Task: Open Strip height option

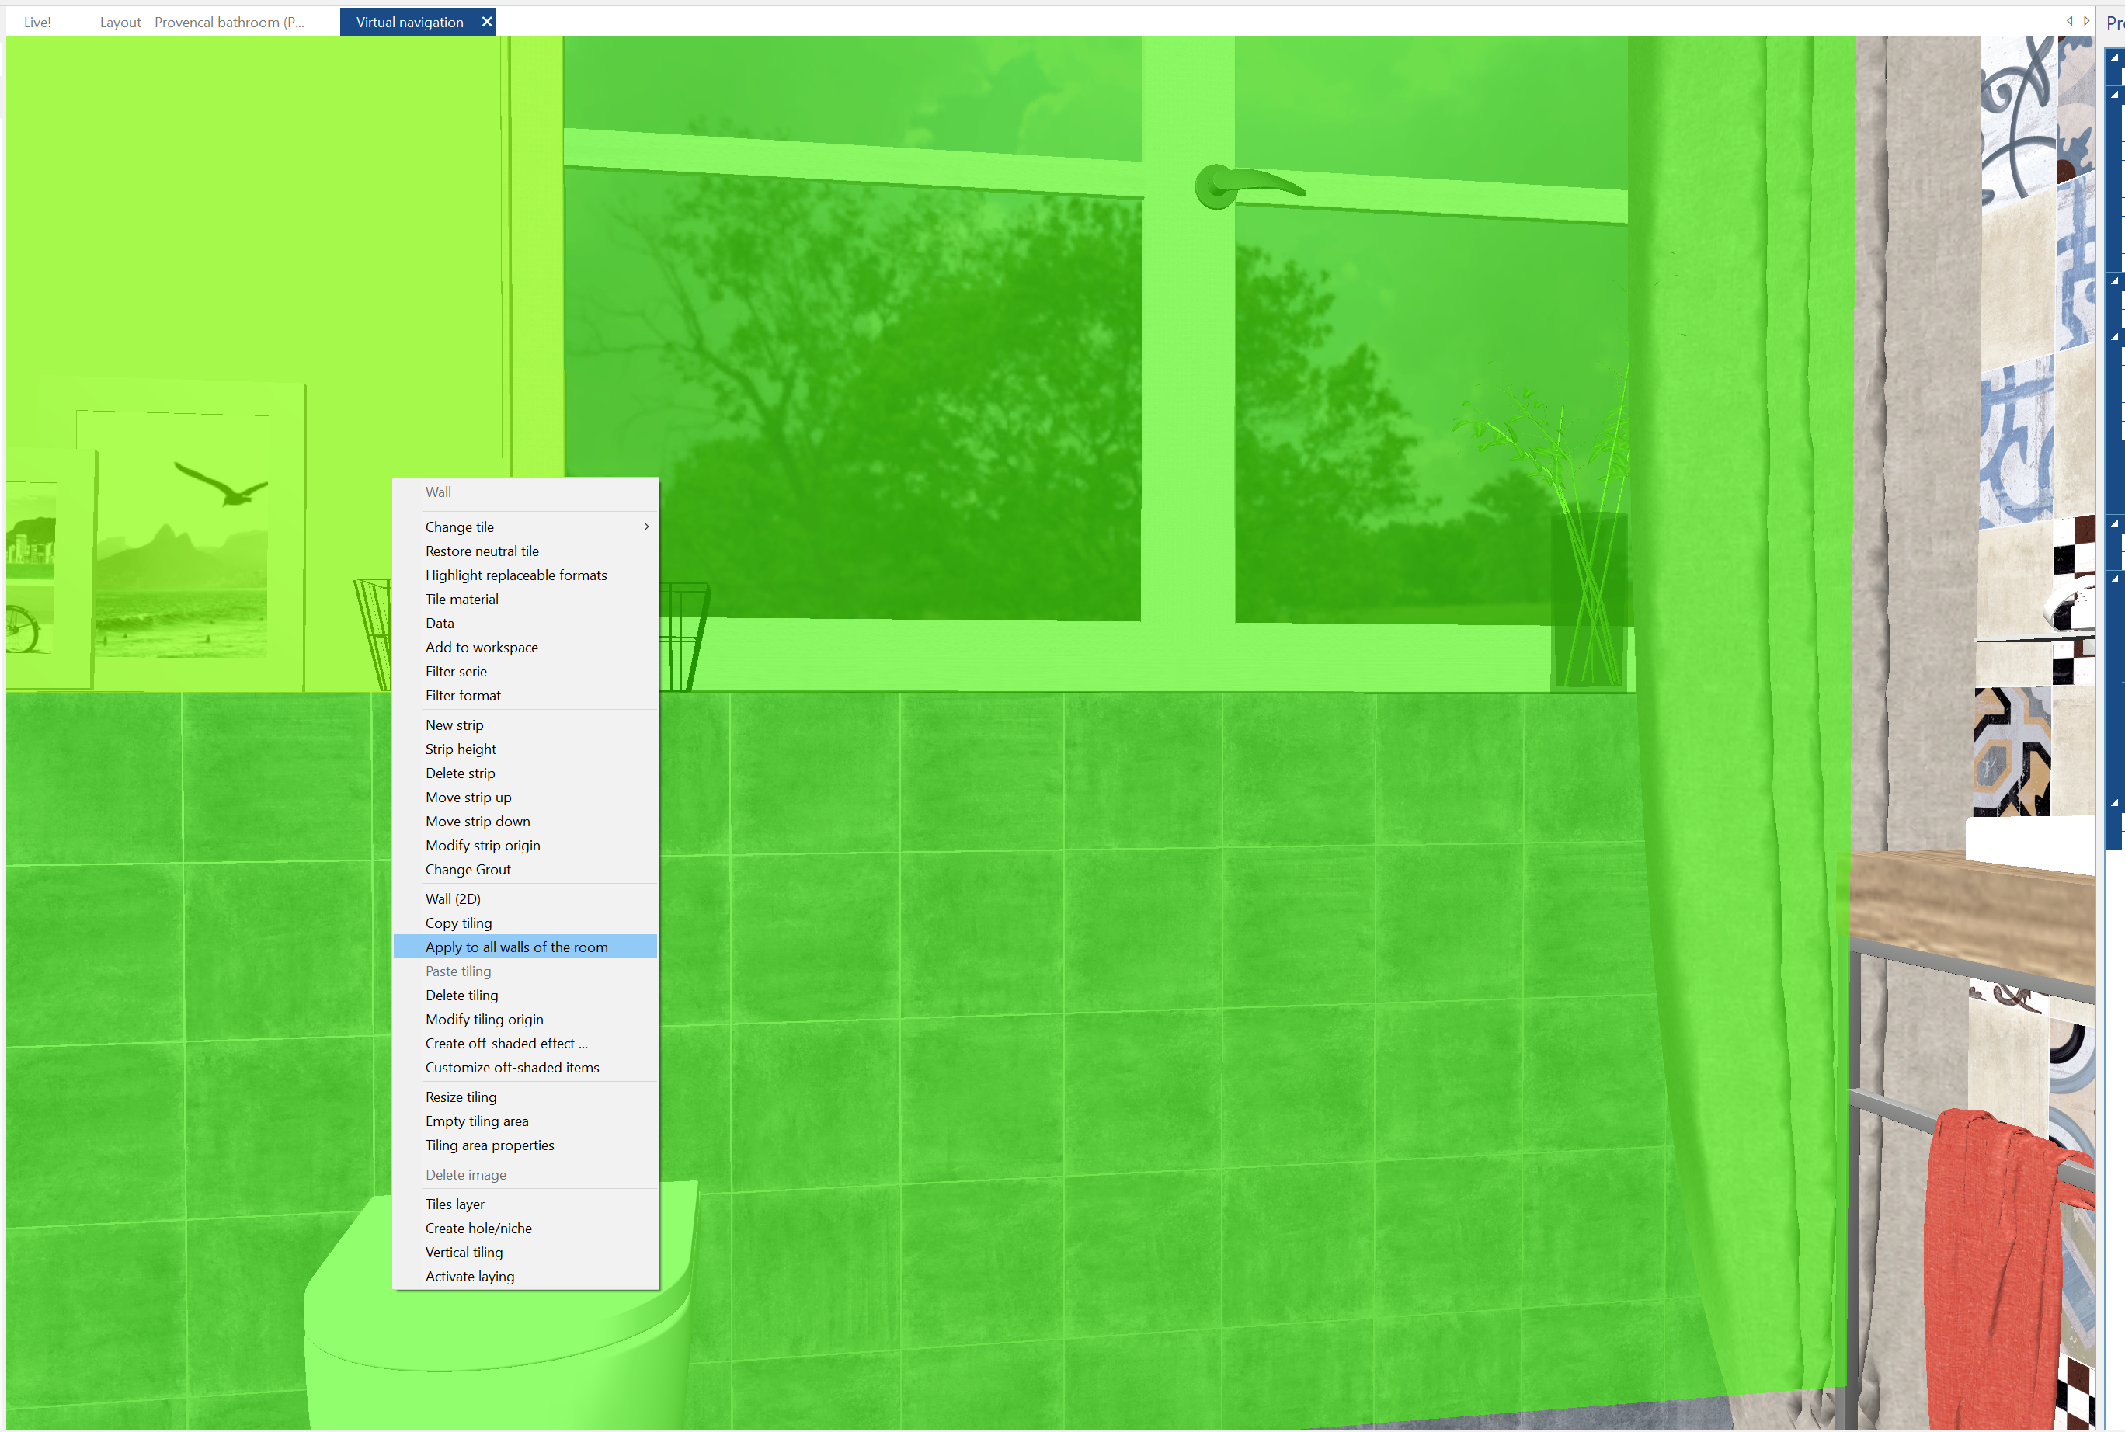Action: (525, 749)
